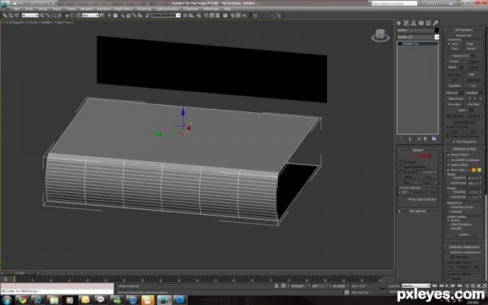Screen dimensions: 488x305
Task: Click the Make Planar button
Action: pyautogui.click(x=455, y=98)
